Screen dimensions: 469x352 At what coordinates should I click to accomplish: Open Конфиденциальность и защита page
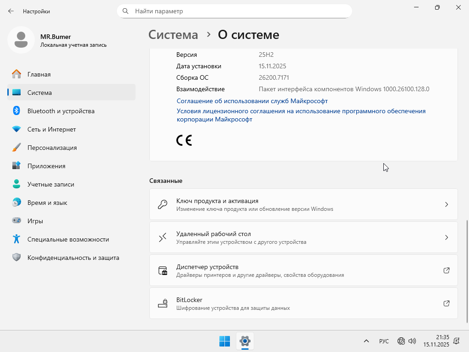pyautogui.click(x=73, y=258)
